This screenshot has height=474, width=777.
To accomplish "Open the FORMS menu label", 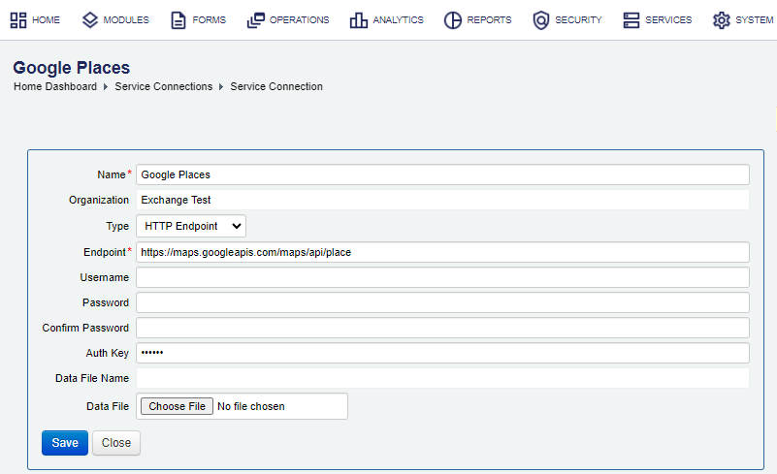I will [210, 19].
